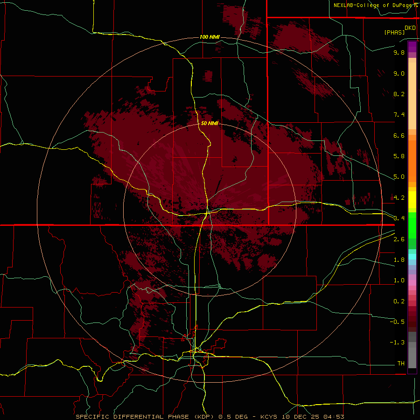Viewport: 420px width, 420px height.
Task: Click the KCYS station identifier
Action: click(269, 417)
